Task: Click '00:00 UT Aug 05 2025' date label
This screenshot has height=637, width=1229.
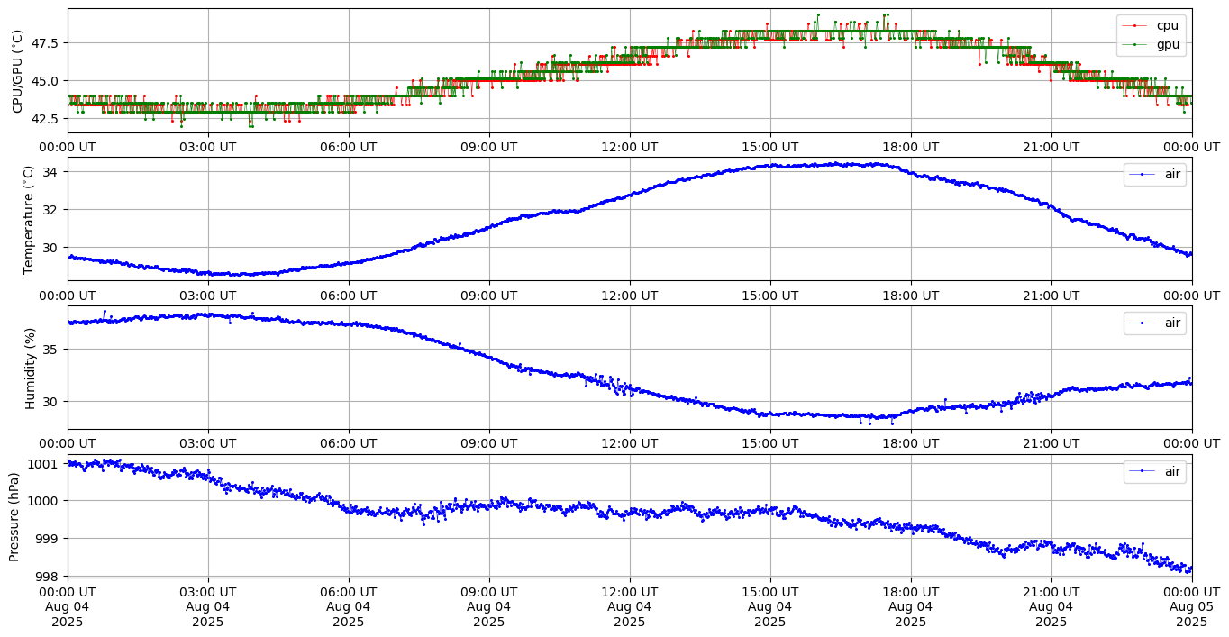Action: coord(1191,606)
